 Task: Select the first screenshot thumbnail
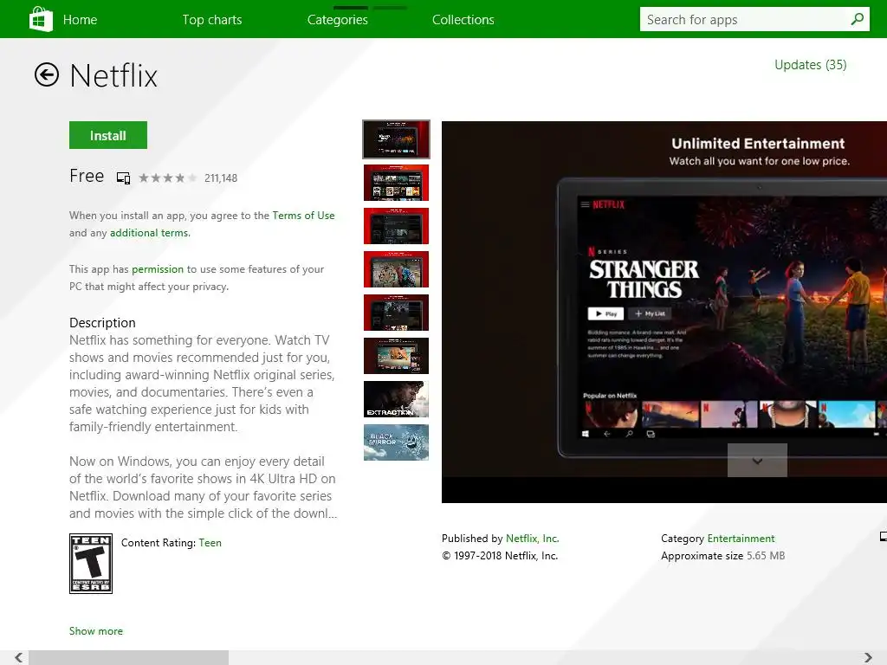(x=396, y=139)
